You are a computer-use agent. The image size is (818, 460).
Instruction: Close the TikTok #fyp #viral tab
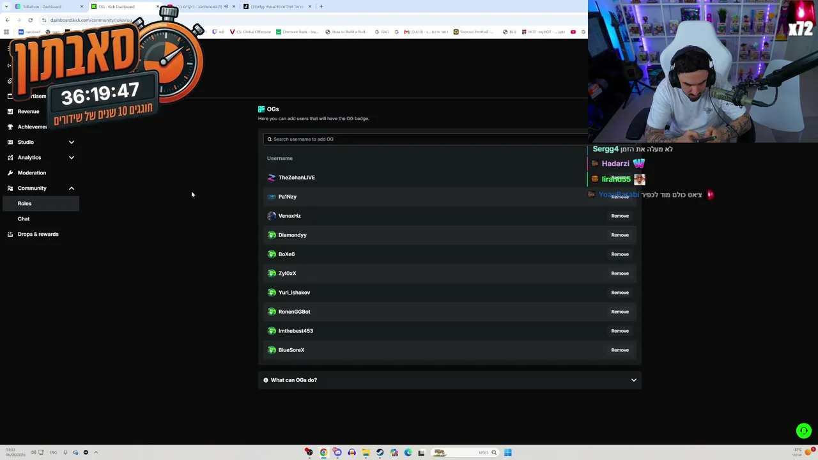310,6
